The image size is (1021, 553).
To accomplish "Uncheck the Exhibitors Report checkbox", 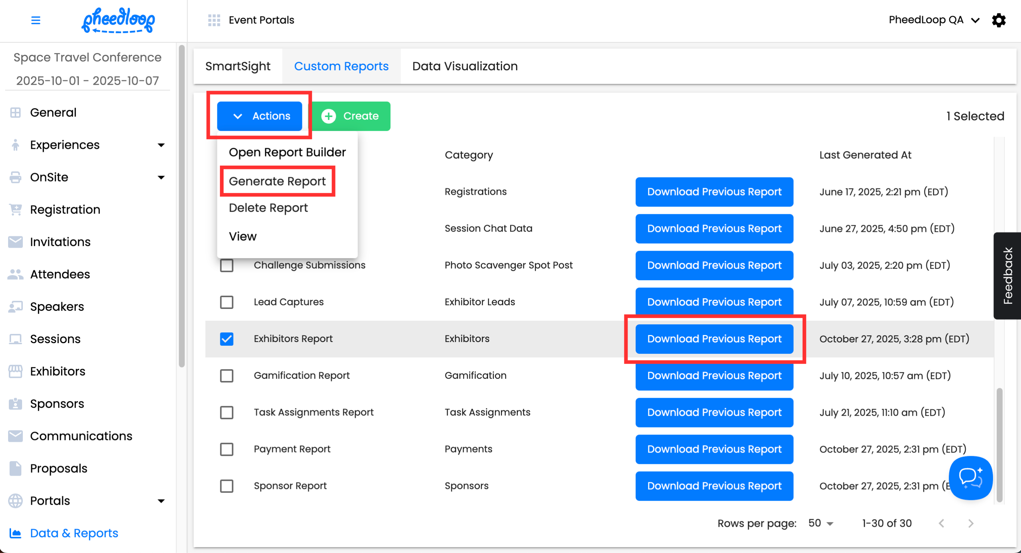I will [x=227, y=339].
